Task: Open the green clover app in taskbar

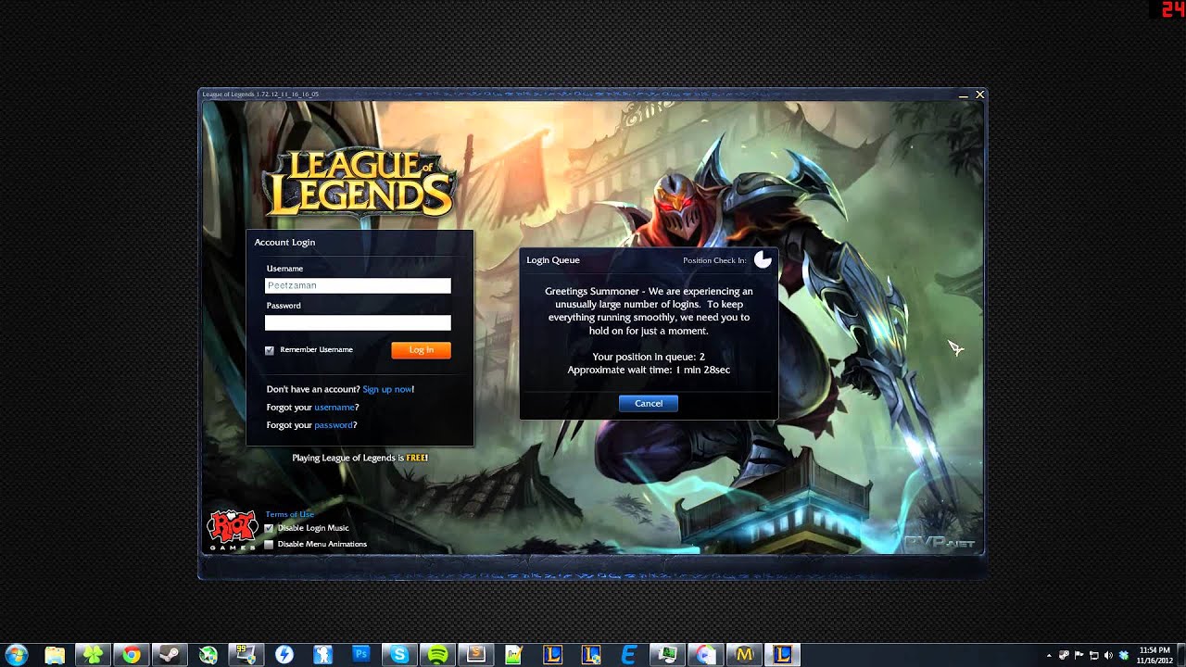Action: (94, 655)
